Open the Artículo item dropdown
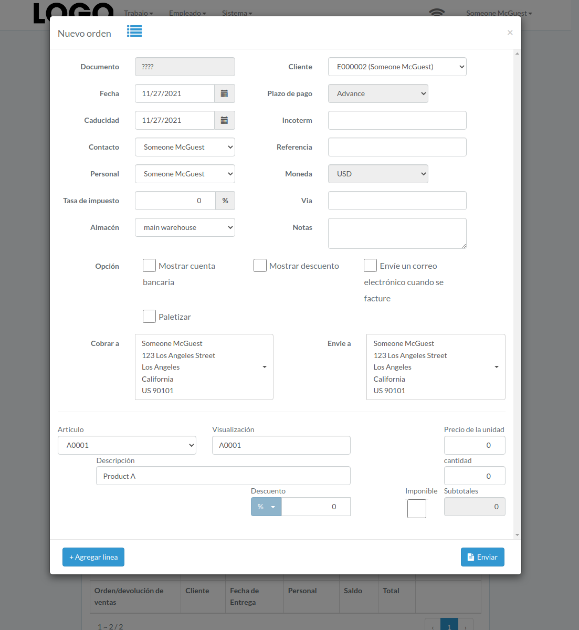This screenshot has height=630, width=579. (x=127, y=445)
